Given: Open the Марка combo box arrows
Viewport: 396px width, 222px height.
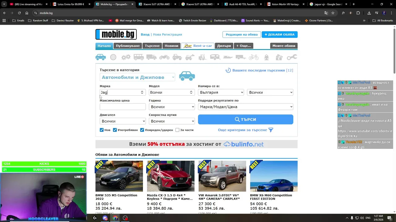Looking at the screenshot, I should 142,92.
